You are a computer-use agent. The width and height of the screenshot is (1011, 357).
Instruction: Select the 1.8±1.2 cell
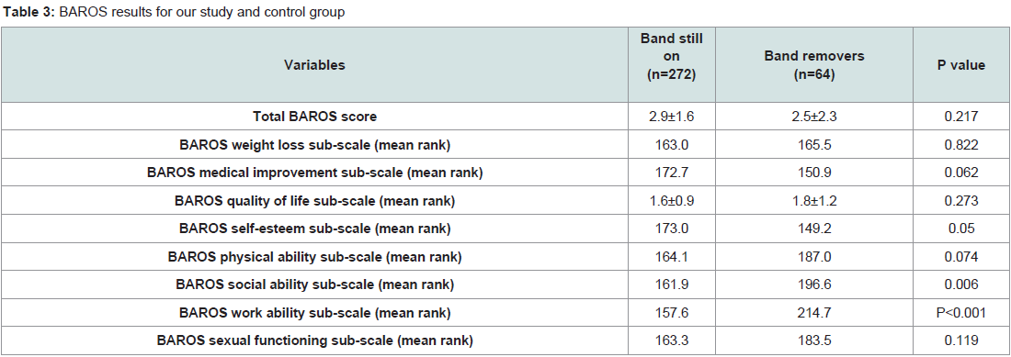pos(814,201)
